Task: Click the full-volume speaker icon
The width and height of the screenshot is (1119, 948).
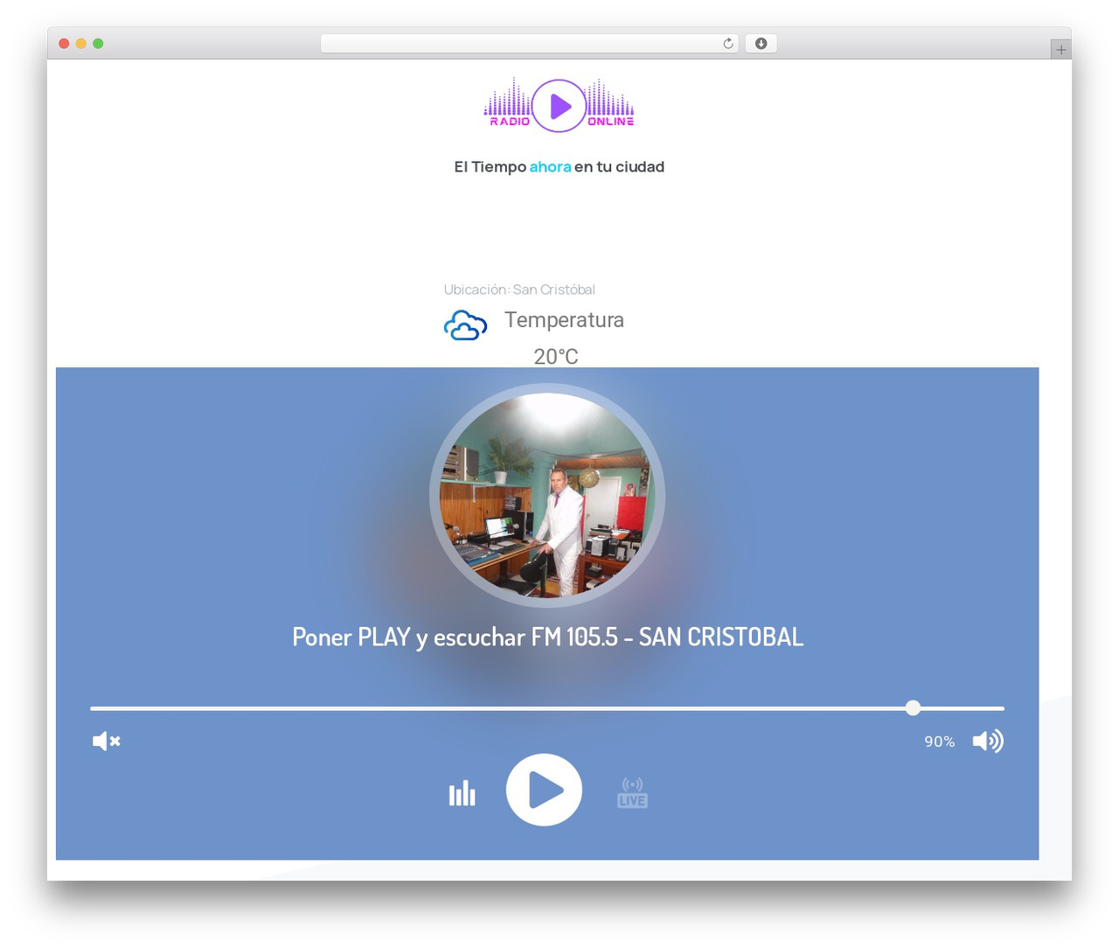Action: (x=988, y=742)
